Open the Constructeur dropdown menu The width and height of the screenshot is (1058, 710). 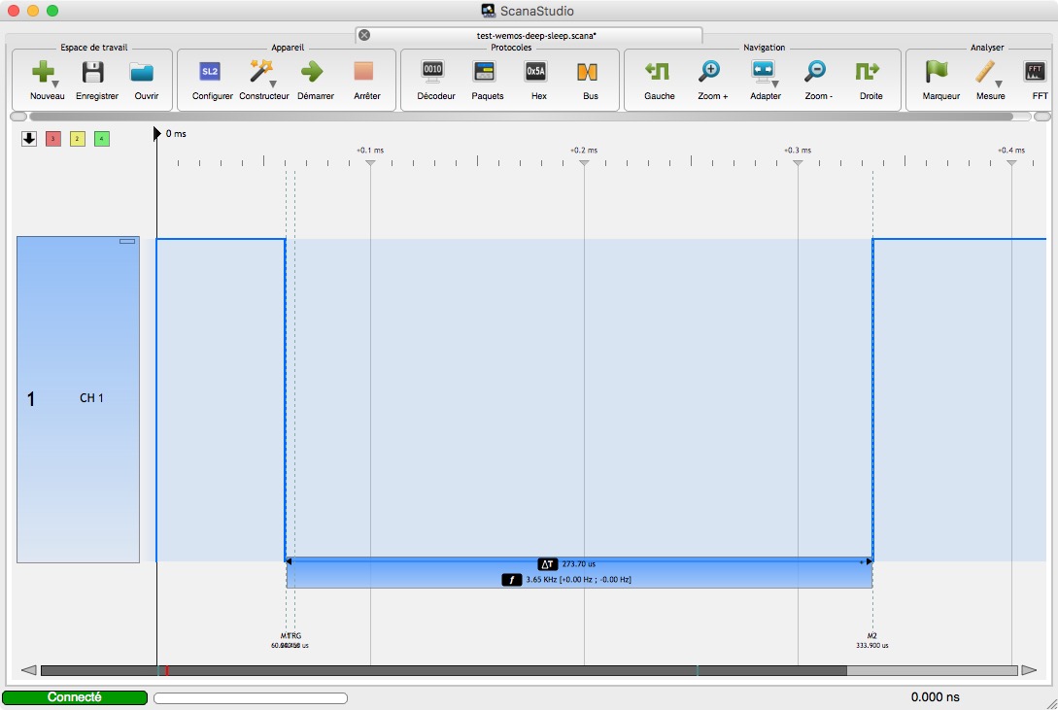[273, 84]
